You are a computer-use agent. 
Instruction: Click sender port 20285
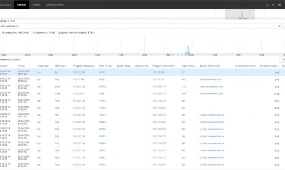[x=102, y=136]
